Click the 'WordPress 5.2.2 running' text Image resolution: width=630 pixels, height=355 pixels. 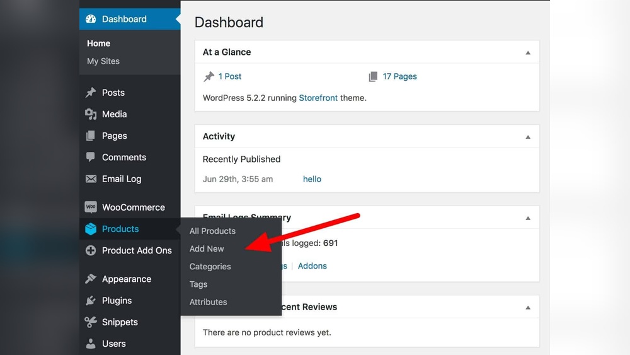(249, 98)
